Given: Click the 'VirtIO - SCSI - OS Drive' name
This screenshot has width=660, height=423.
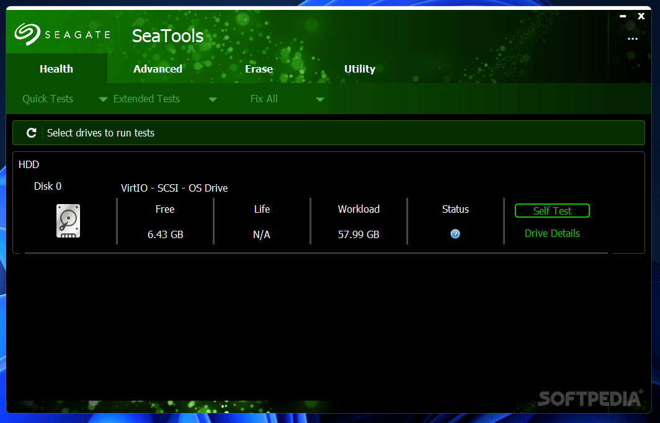Looking at the screenshot, I should (x=174, y=188).
